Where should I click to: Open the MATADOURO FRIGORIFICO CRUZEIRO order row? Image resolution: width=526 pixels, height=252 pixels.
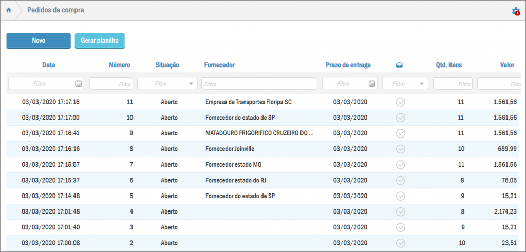[259, 133]
